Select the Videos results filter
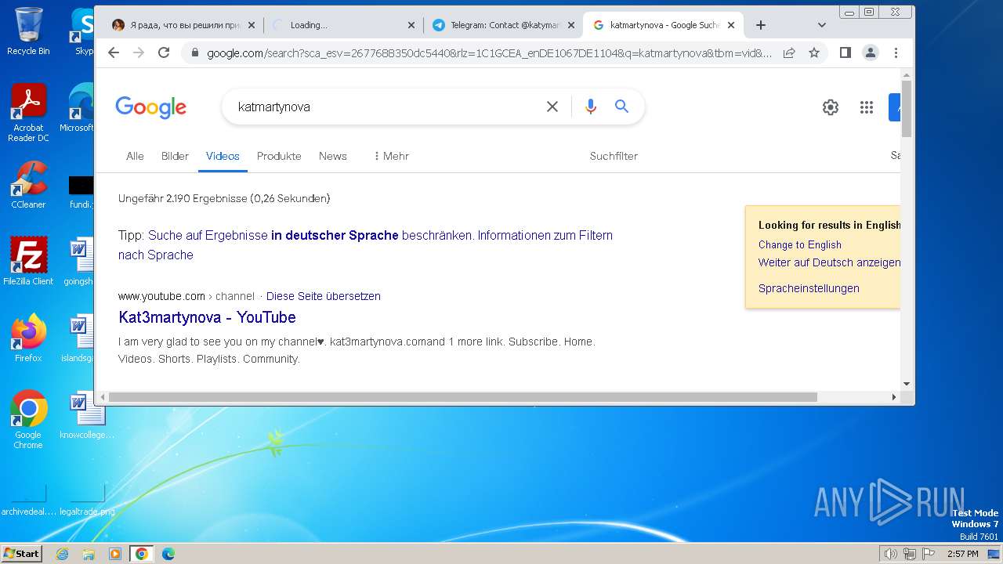The image size is (1003, 564). [x=223, y=156]
